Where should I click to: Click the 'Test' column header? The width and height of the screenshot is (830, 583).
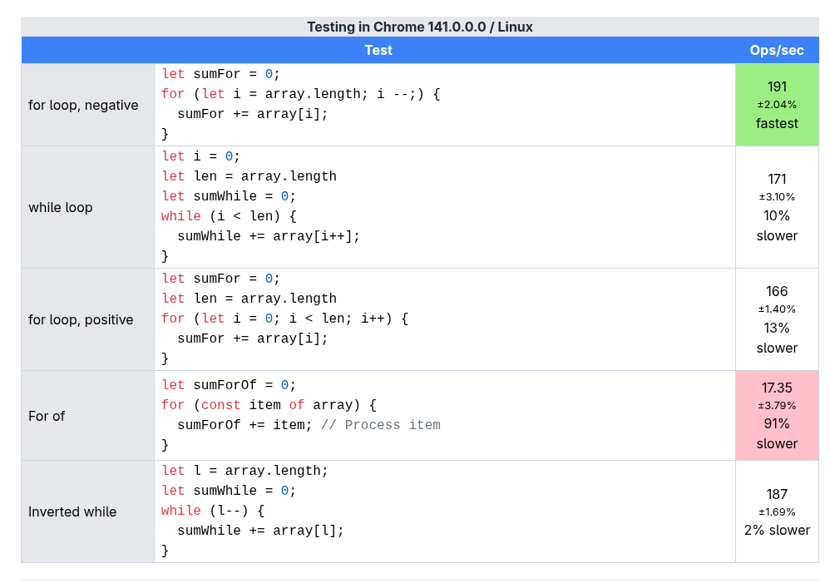(378, 50)
